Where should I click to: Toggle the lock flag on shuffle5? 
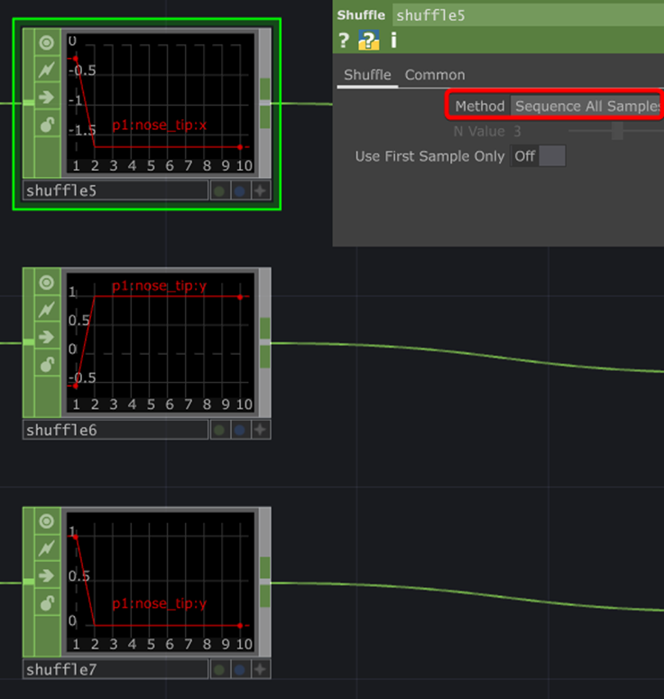coord(46,125)
